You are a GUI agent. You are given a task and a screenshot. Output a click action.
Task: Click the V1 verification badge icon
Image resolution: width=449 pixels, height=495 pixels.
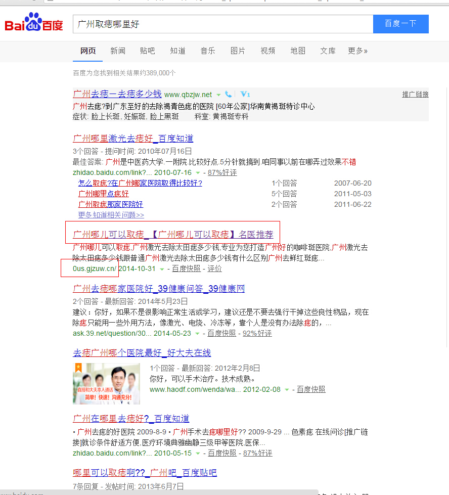coord(245,94)
